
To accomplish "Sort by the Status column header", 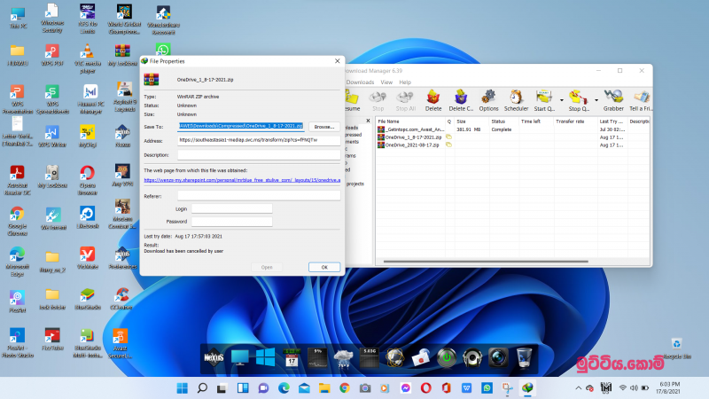I will click(x=503, y=121).
